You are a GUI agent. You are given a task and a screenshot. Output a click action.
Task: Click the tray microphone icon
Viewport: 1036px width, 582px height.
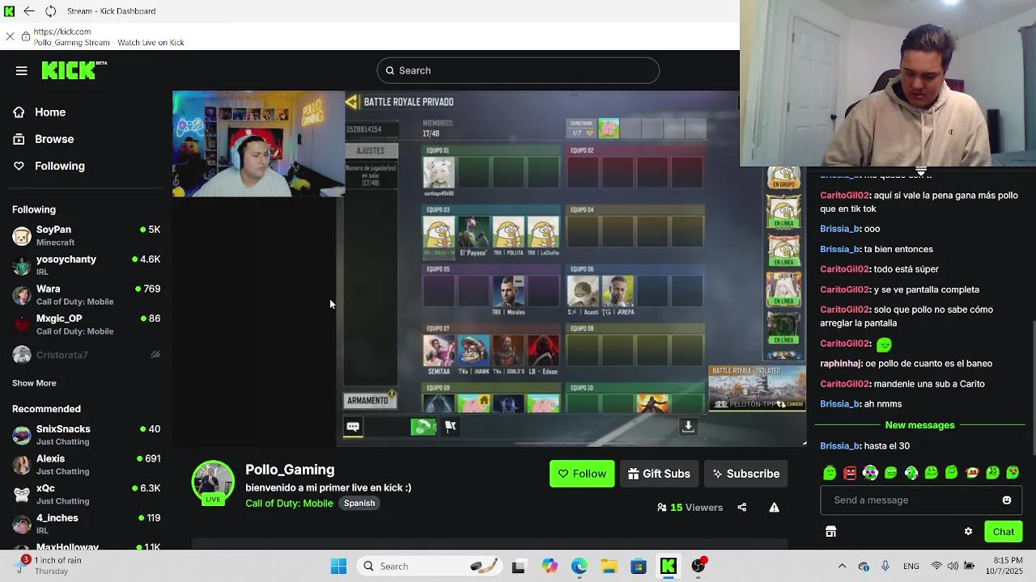coord(885,567)
